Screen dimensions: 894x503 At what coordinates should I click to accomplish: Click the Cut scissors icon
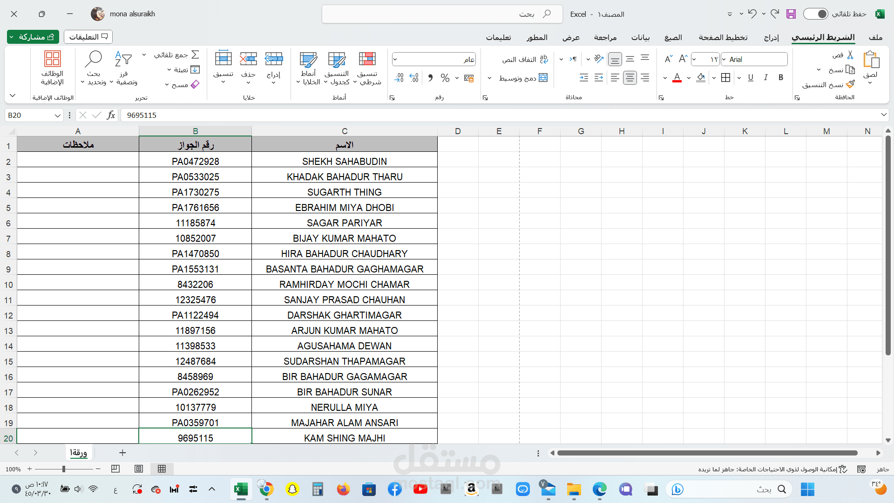click(850, 55)
